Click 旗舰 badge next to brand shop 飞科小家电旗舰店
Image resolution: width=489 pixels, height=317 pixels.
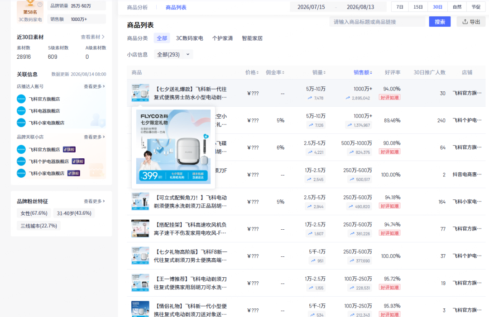point(74,174)
